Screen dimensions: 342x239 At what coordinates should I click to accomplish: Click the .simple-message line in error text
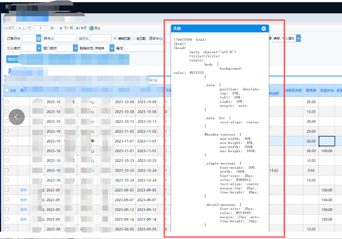[223, 163]
